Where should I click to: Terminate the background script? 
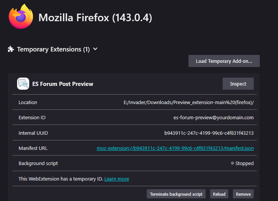pos(176,194)
